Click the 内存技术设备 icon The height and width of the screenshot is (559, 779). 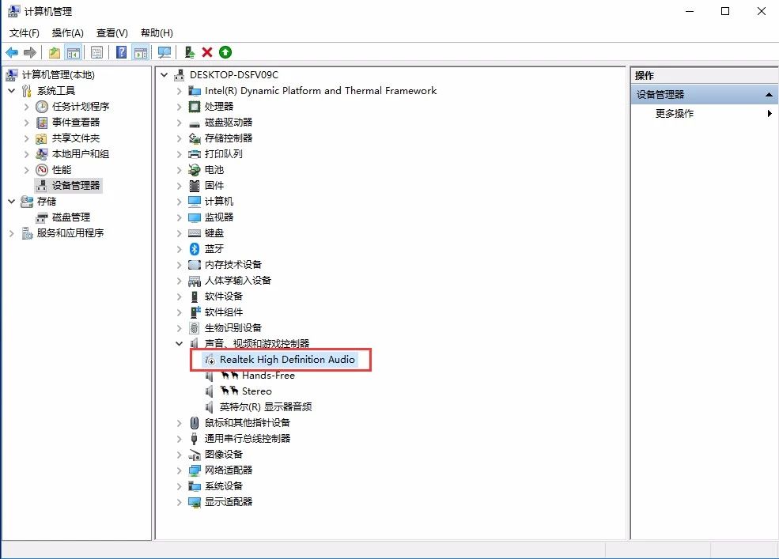195,265
